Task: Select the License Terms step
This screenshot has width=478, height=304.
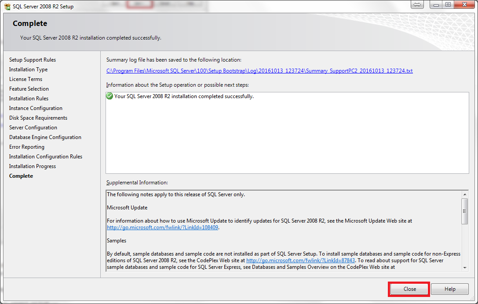Action: click(x=26, y=79)
